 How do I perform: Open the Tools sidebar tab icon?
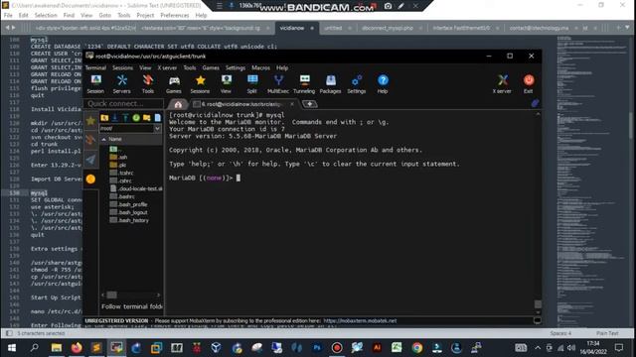(x=90, y=140)
